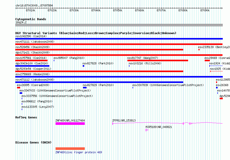Click the nsv471112 (Jakobsson2008) blue bar

click(x=99, y=82)
